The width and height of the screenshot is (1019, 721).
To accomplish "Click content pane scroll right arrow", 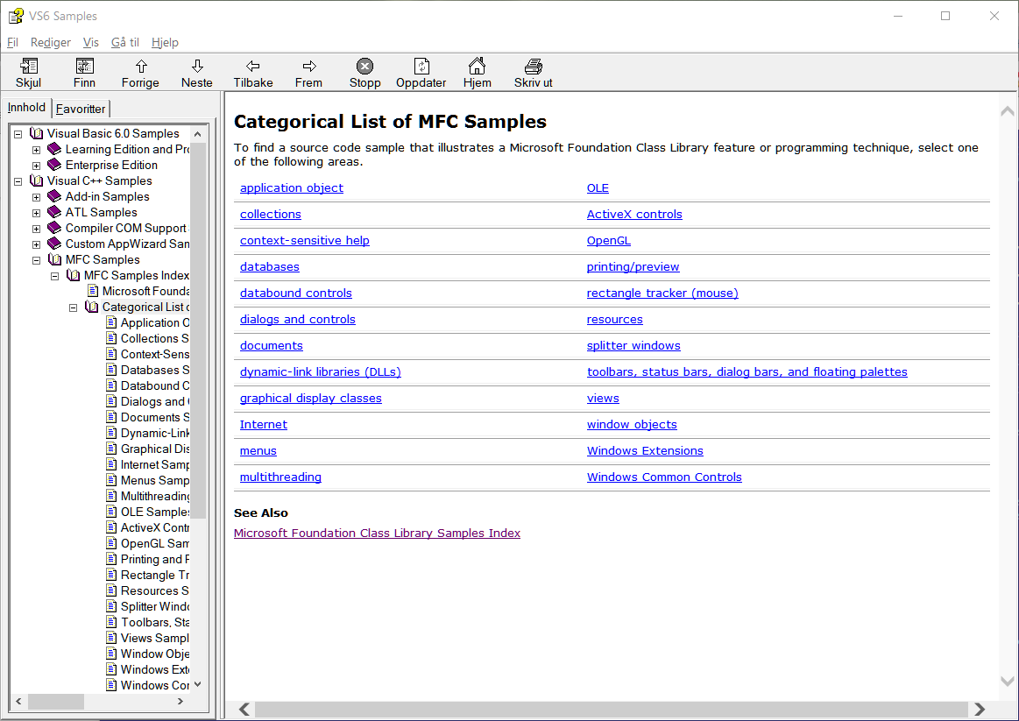I will (980, 709).
